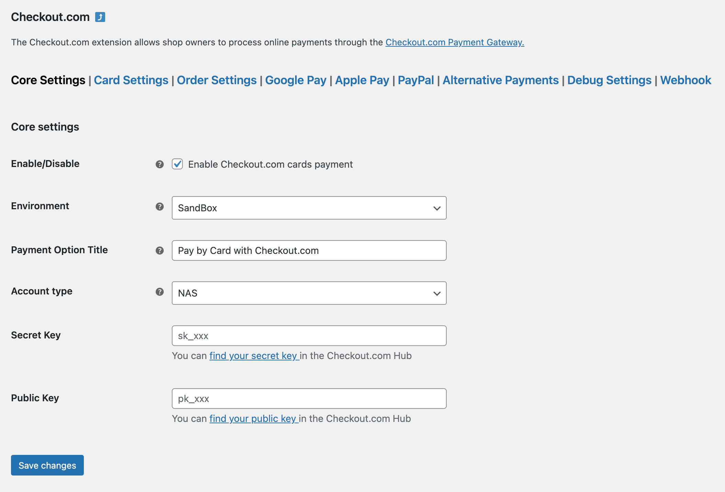Open the Account type NAS dropdown
The height and width of the screenshot is (492, 725).
[309, 293]
